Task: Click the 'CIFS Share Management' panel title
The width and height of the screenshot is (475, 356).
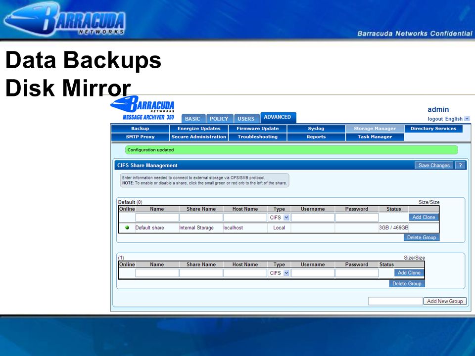Action: tap(147, 165)
